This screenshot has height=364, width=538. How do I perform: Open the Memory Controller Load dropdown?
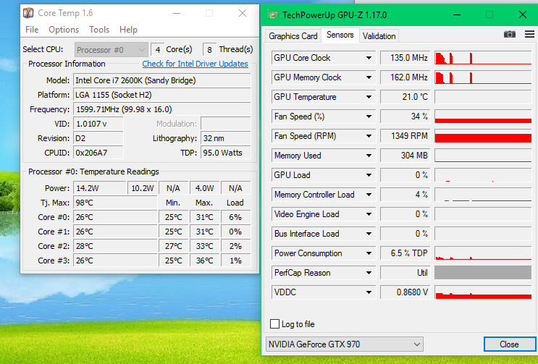point(369,195)
